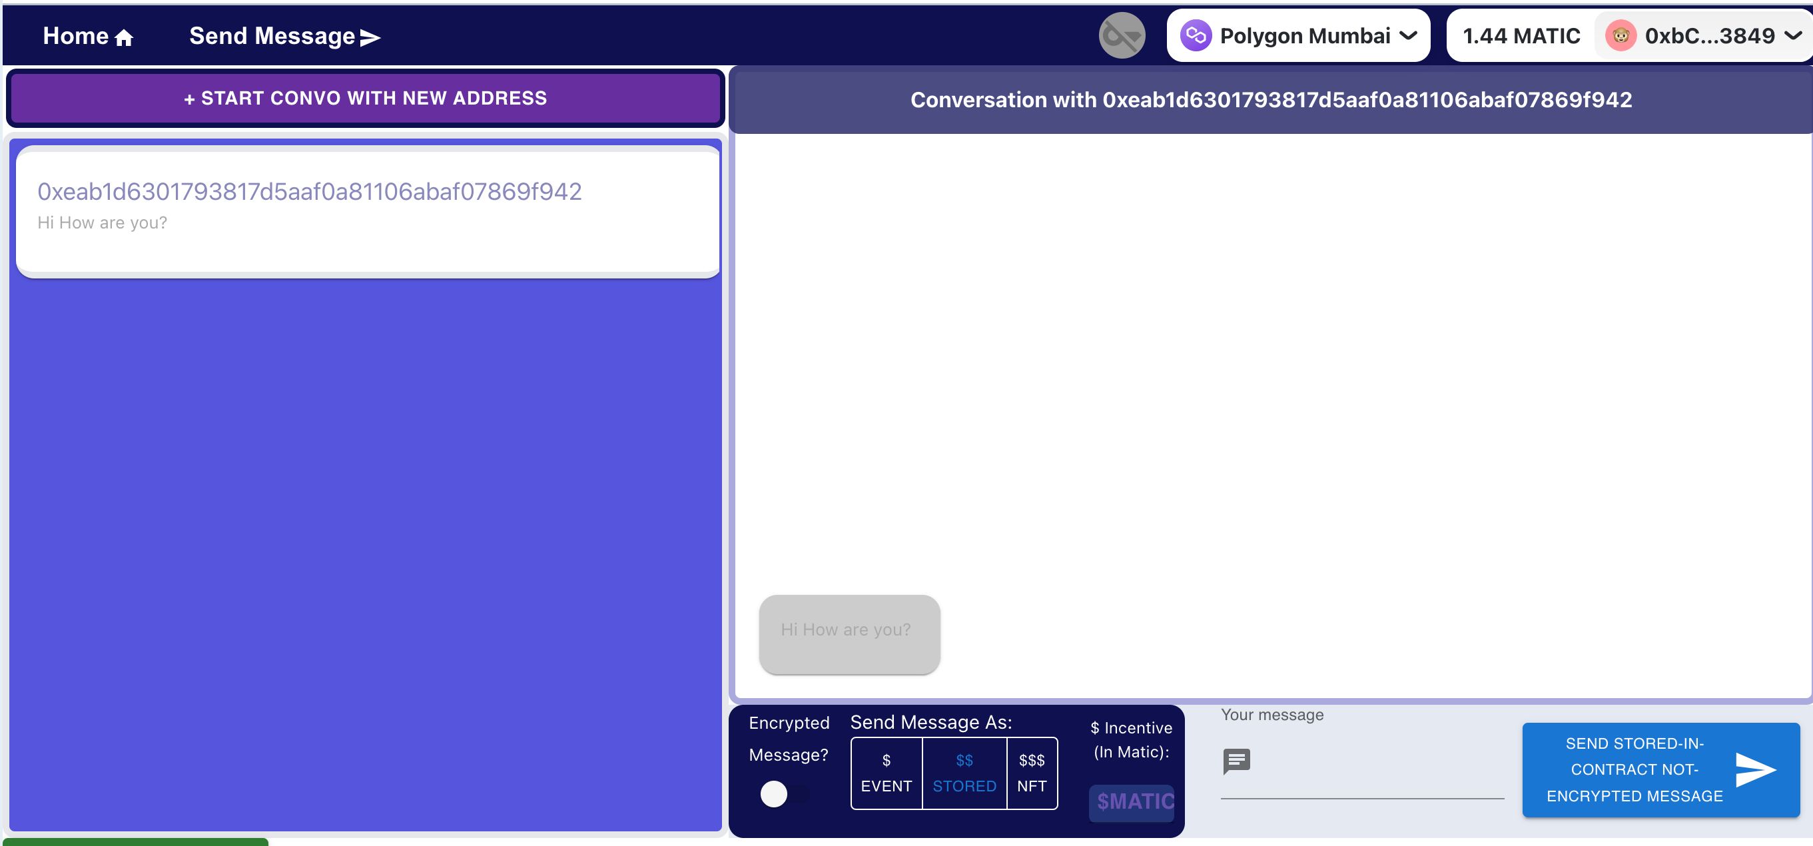
Task: Select the $$$ NFT message type option
Action: [x=1030, y=774]
